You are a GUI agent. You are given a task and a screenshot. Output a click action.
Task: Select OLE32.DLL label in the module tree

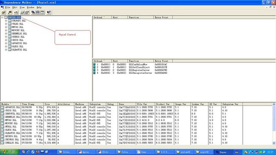point(17,47)
